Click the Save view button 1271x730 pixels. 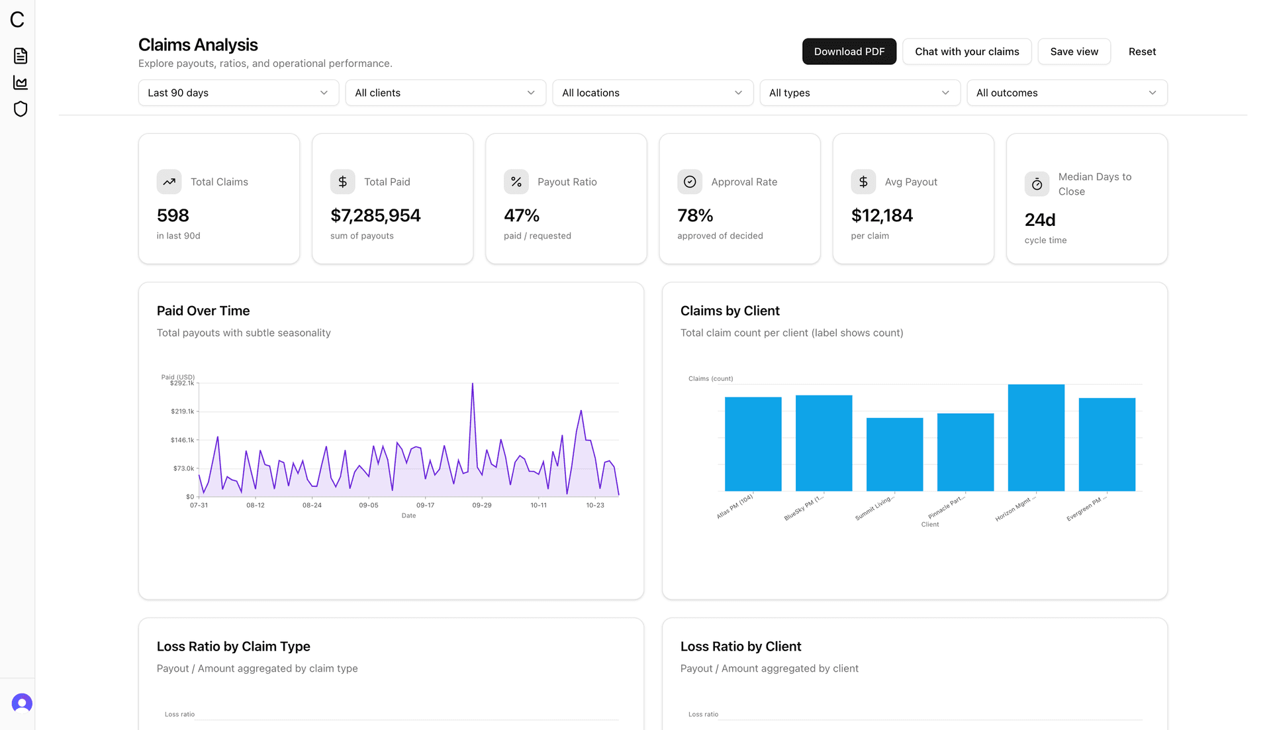click(1074, 51)
